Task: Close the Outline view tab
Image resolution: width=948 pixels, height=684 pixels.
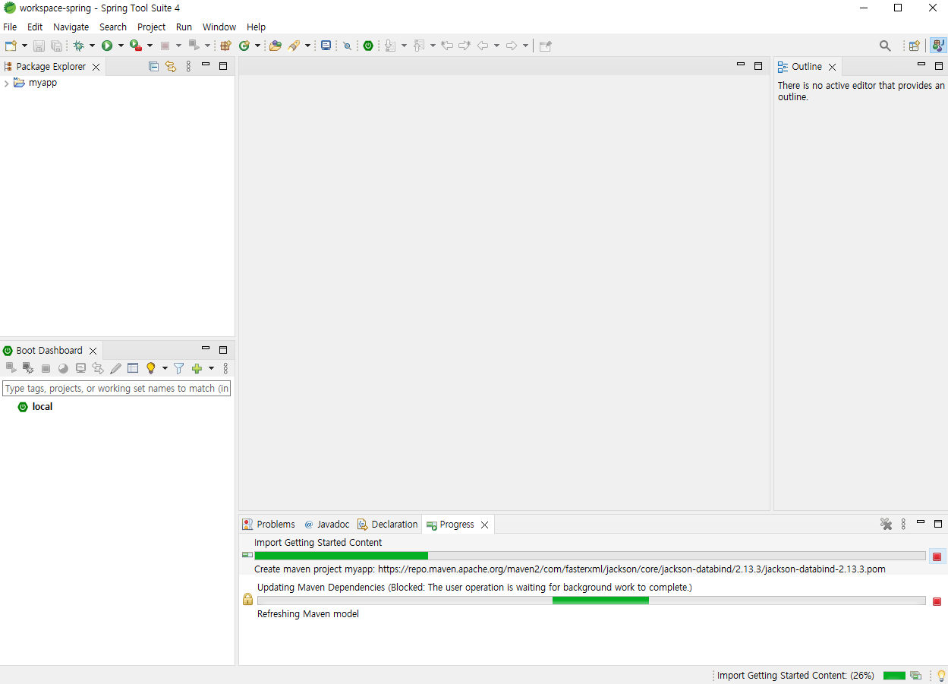Action: 832,67
